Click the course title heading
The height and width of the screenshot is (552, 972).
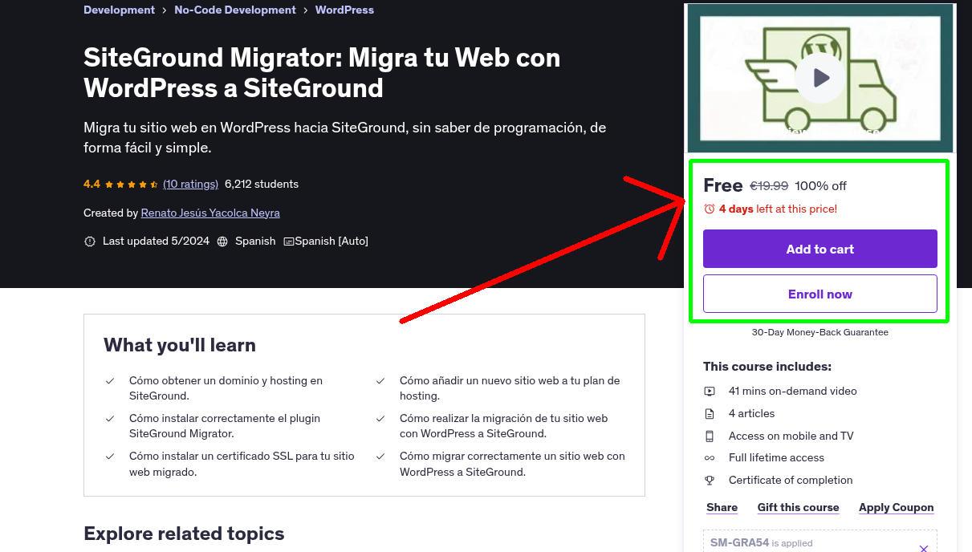(x=322, y=72)
